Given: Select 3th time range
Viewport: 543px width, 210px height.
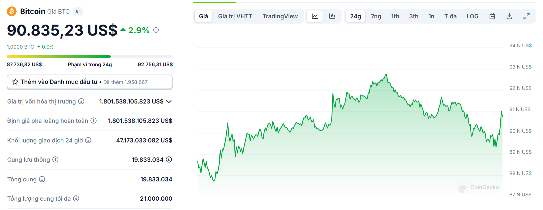Looking at the screenshot, I should click(414, 16).
